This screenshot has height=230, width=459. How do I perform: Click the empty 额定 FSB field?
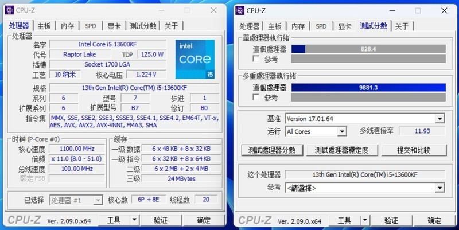[77, 178]
